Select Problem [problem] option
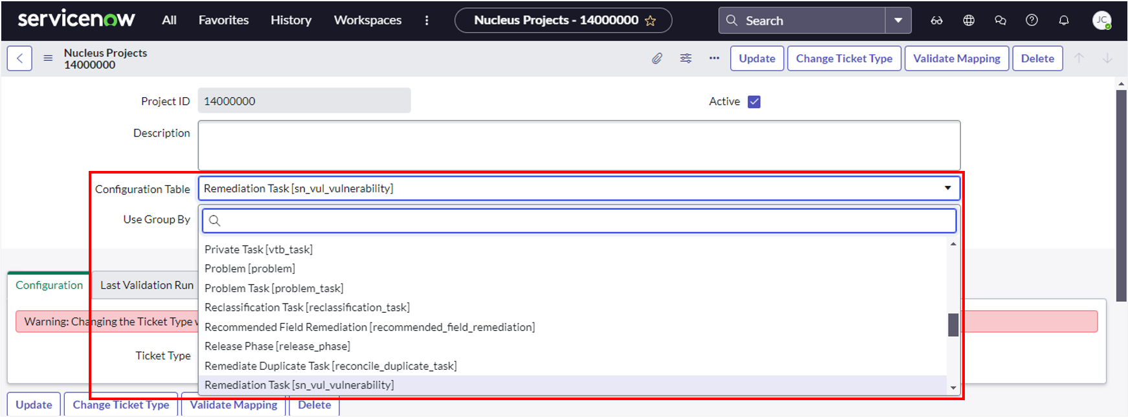Screen dimensions: 1128x417 coord(572,269)
